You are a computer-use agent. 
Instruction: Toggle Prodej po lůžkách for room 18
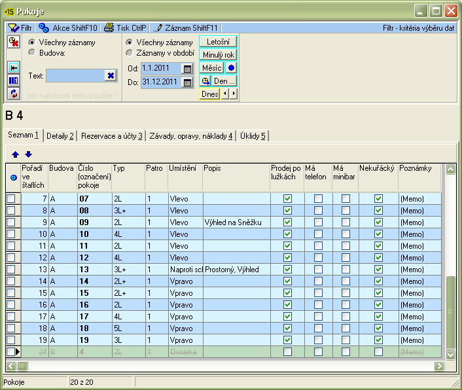tap(287, 328)
